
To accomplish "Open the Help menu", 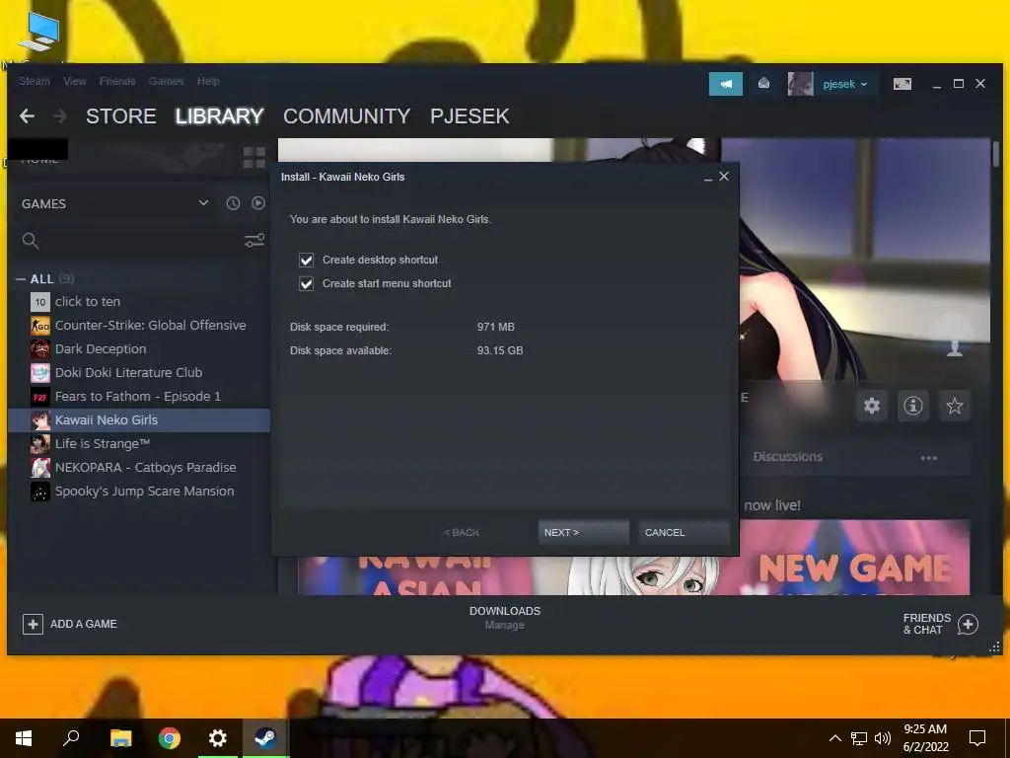I will point(208,81).
